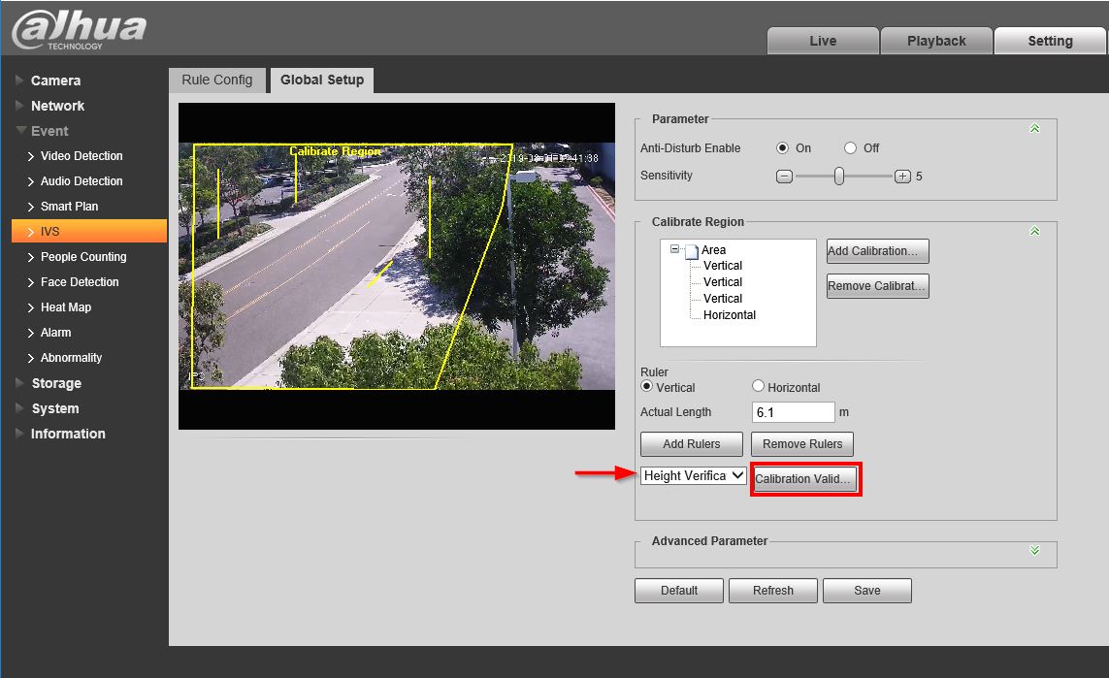Select Anti-Disturb Enable On option
The height and width of the screenshot is (678, 1109).
[783, 148]
